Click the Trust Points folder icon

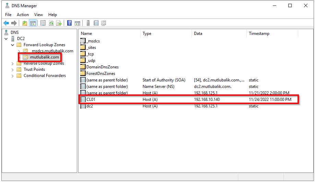[19, 69]
